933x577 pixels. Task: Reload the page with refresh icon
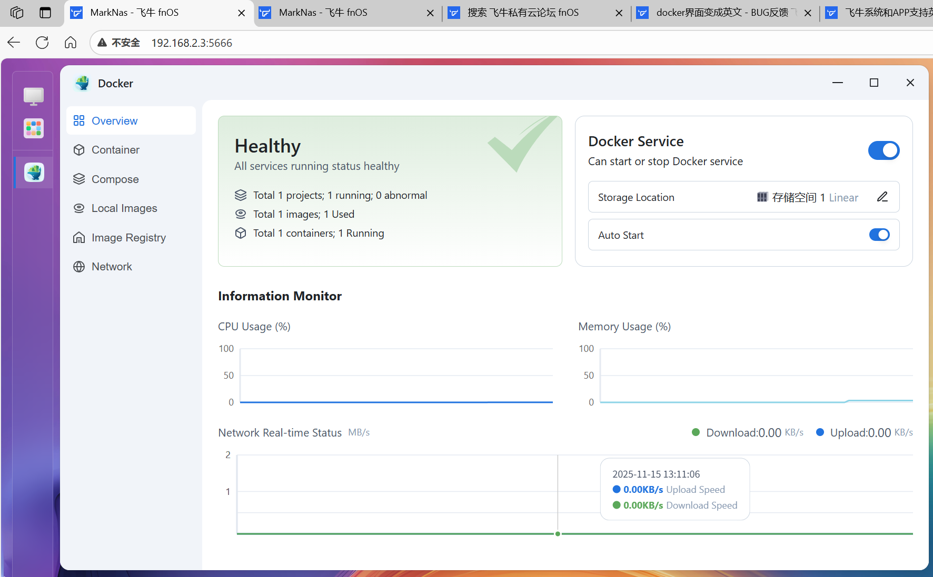pos(42,43)
